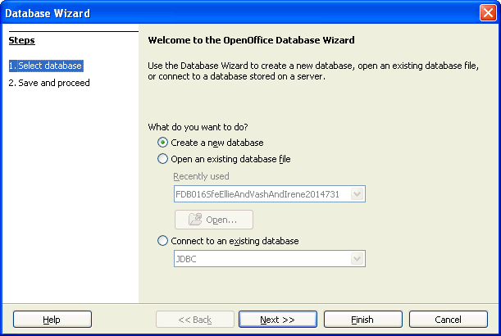Click Finish to complete the wizard

[363, 320]
